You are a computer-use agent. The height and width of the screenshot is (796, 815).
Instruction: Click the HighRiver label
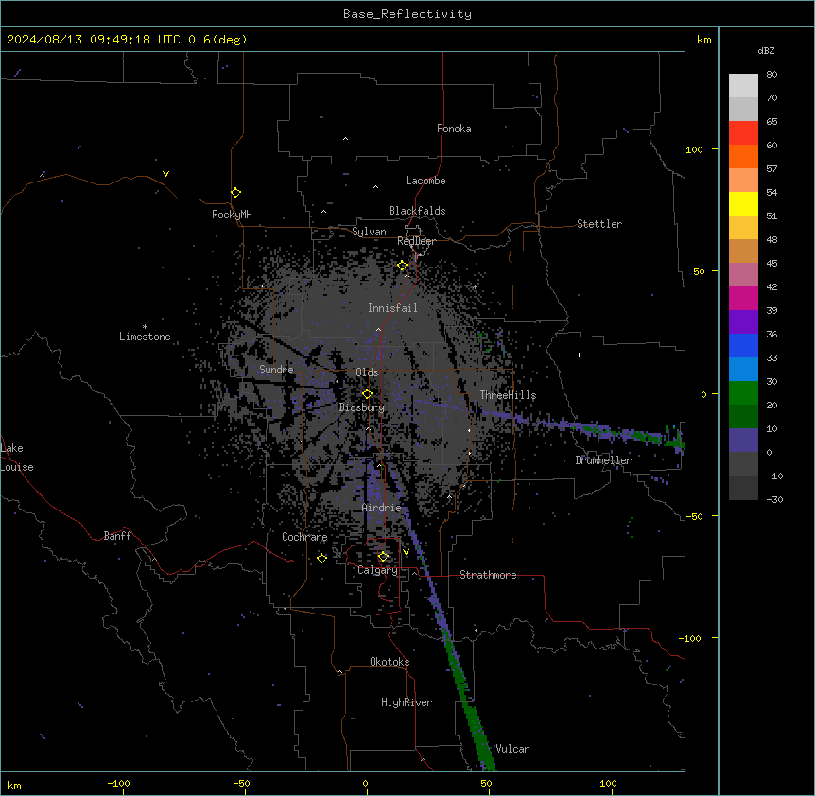tap(407, 702)
